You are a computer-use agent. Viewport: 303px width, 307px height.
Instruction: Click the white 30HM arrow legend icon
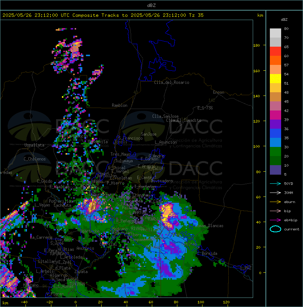(275, 193)
